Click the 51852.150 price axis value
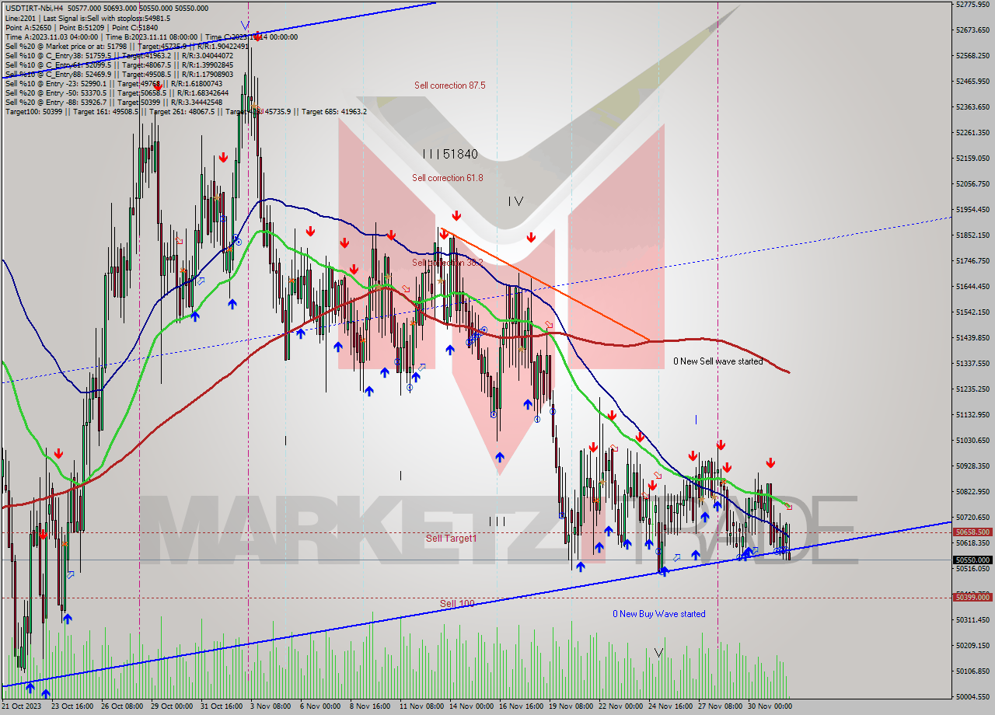995x715 pixels. 972,235
